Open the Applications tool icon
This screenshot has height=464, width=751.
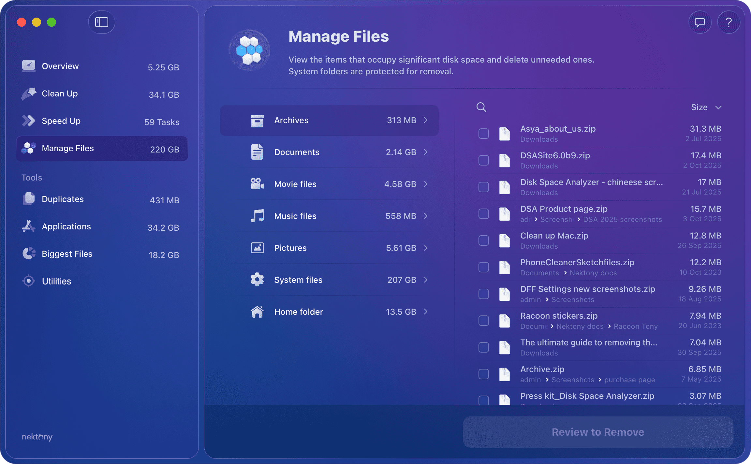(29, 226)
